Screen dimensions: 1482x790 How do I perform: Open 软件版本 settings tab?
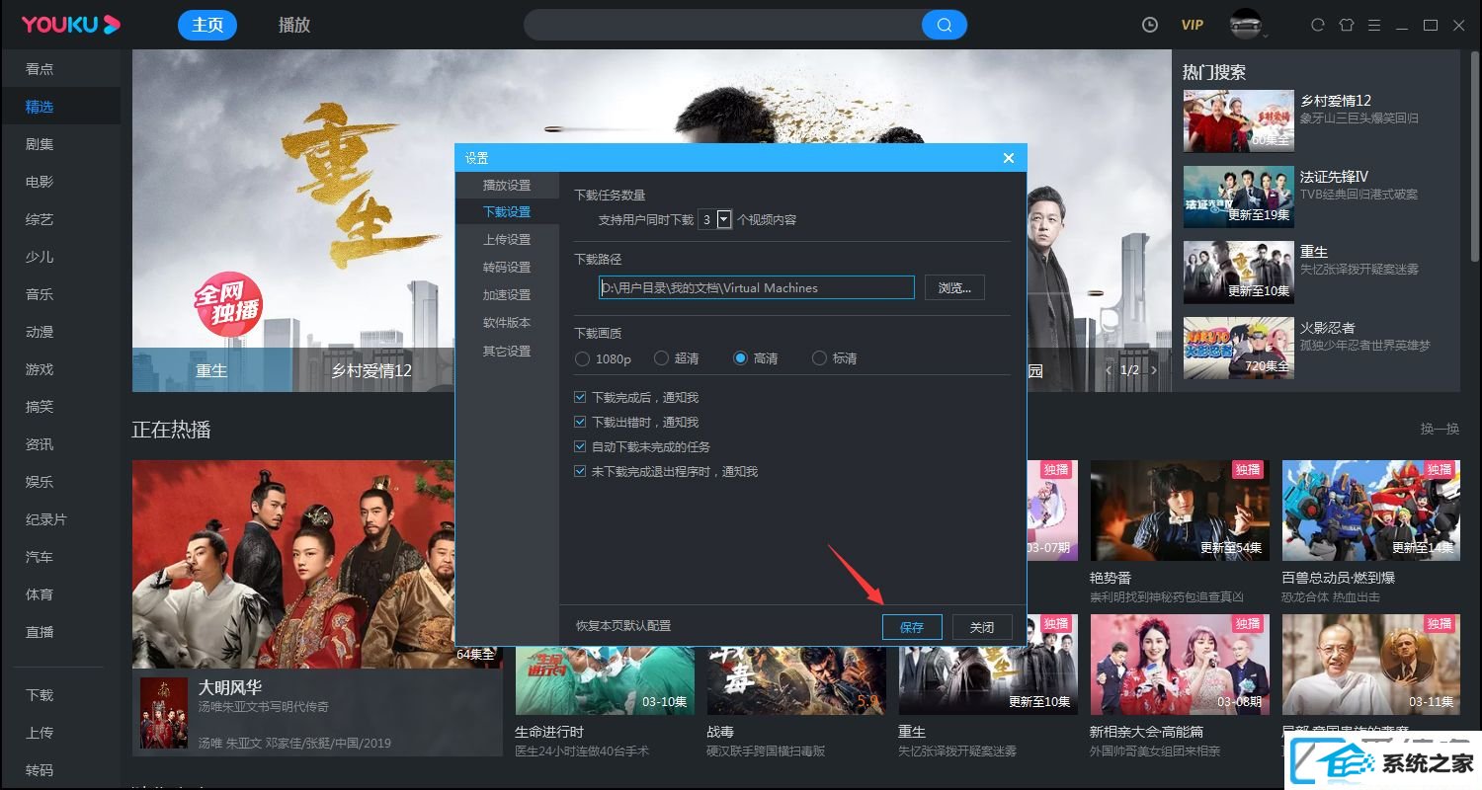[507, 322]
